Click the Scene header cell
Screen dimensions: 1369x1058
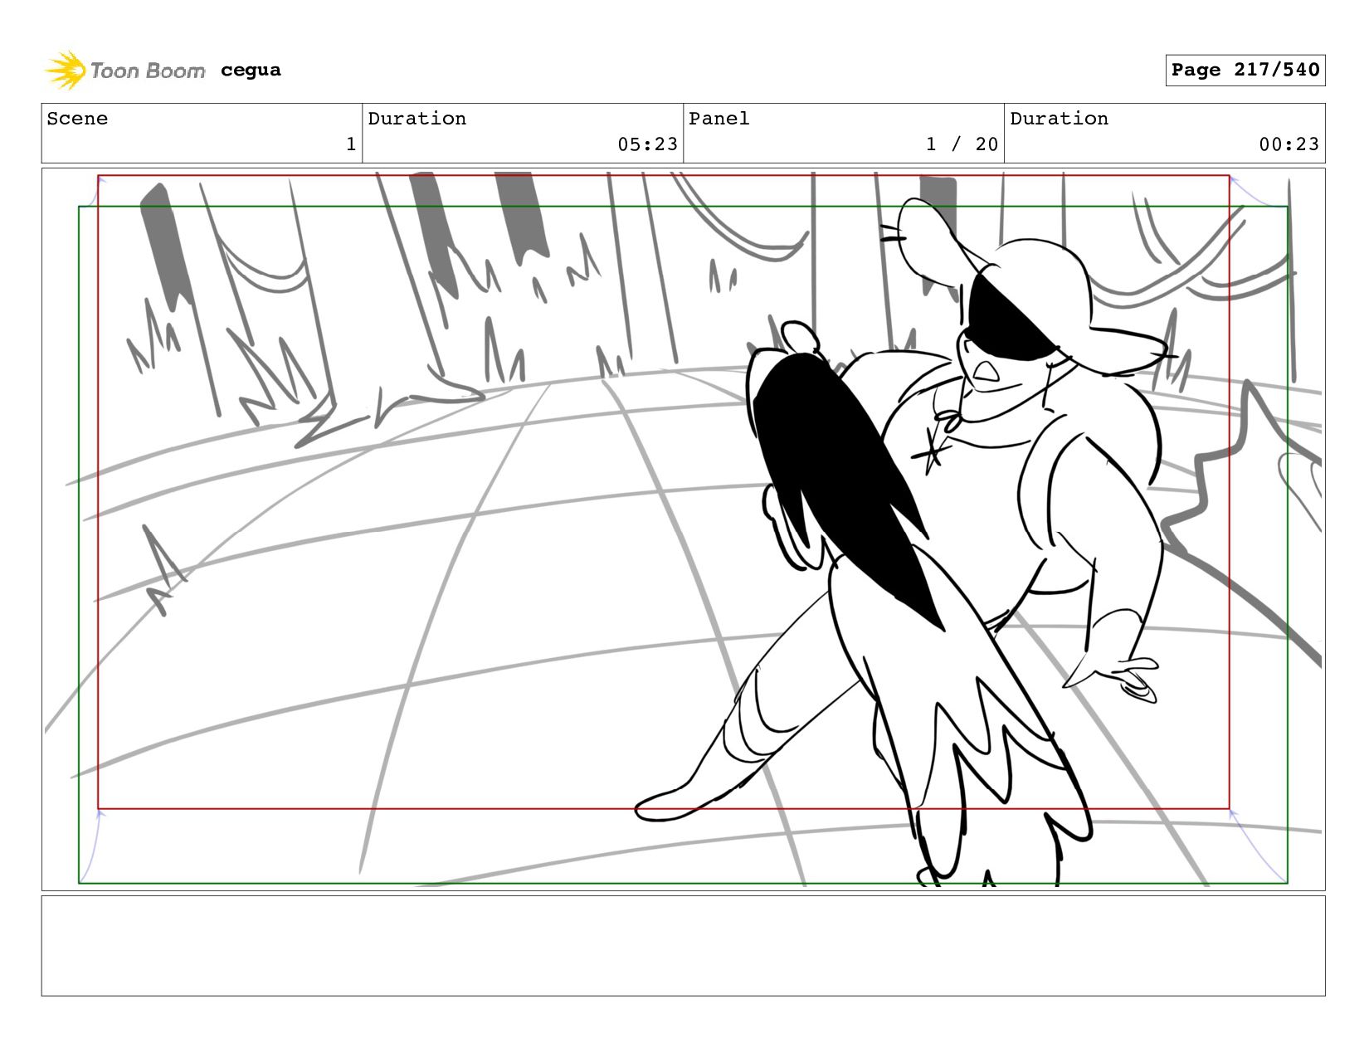[x=202, y=133]
